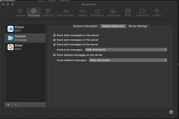Open the Signatures preferences pane
Screen dimensions: 179x119
point(113,13)
